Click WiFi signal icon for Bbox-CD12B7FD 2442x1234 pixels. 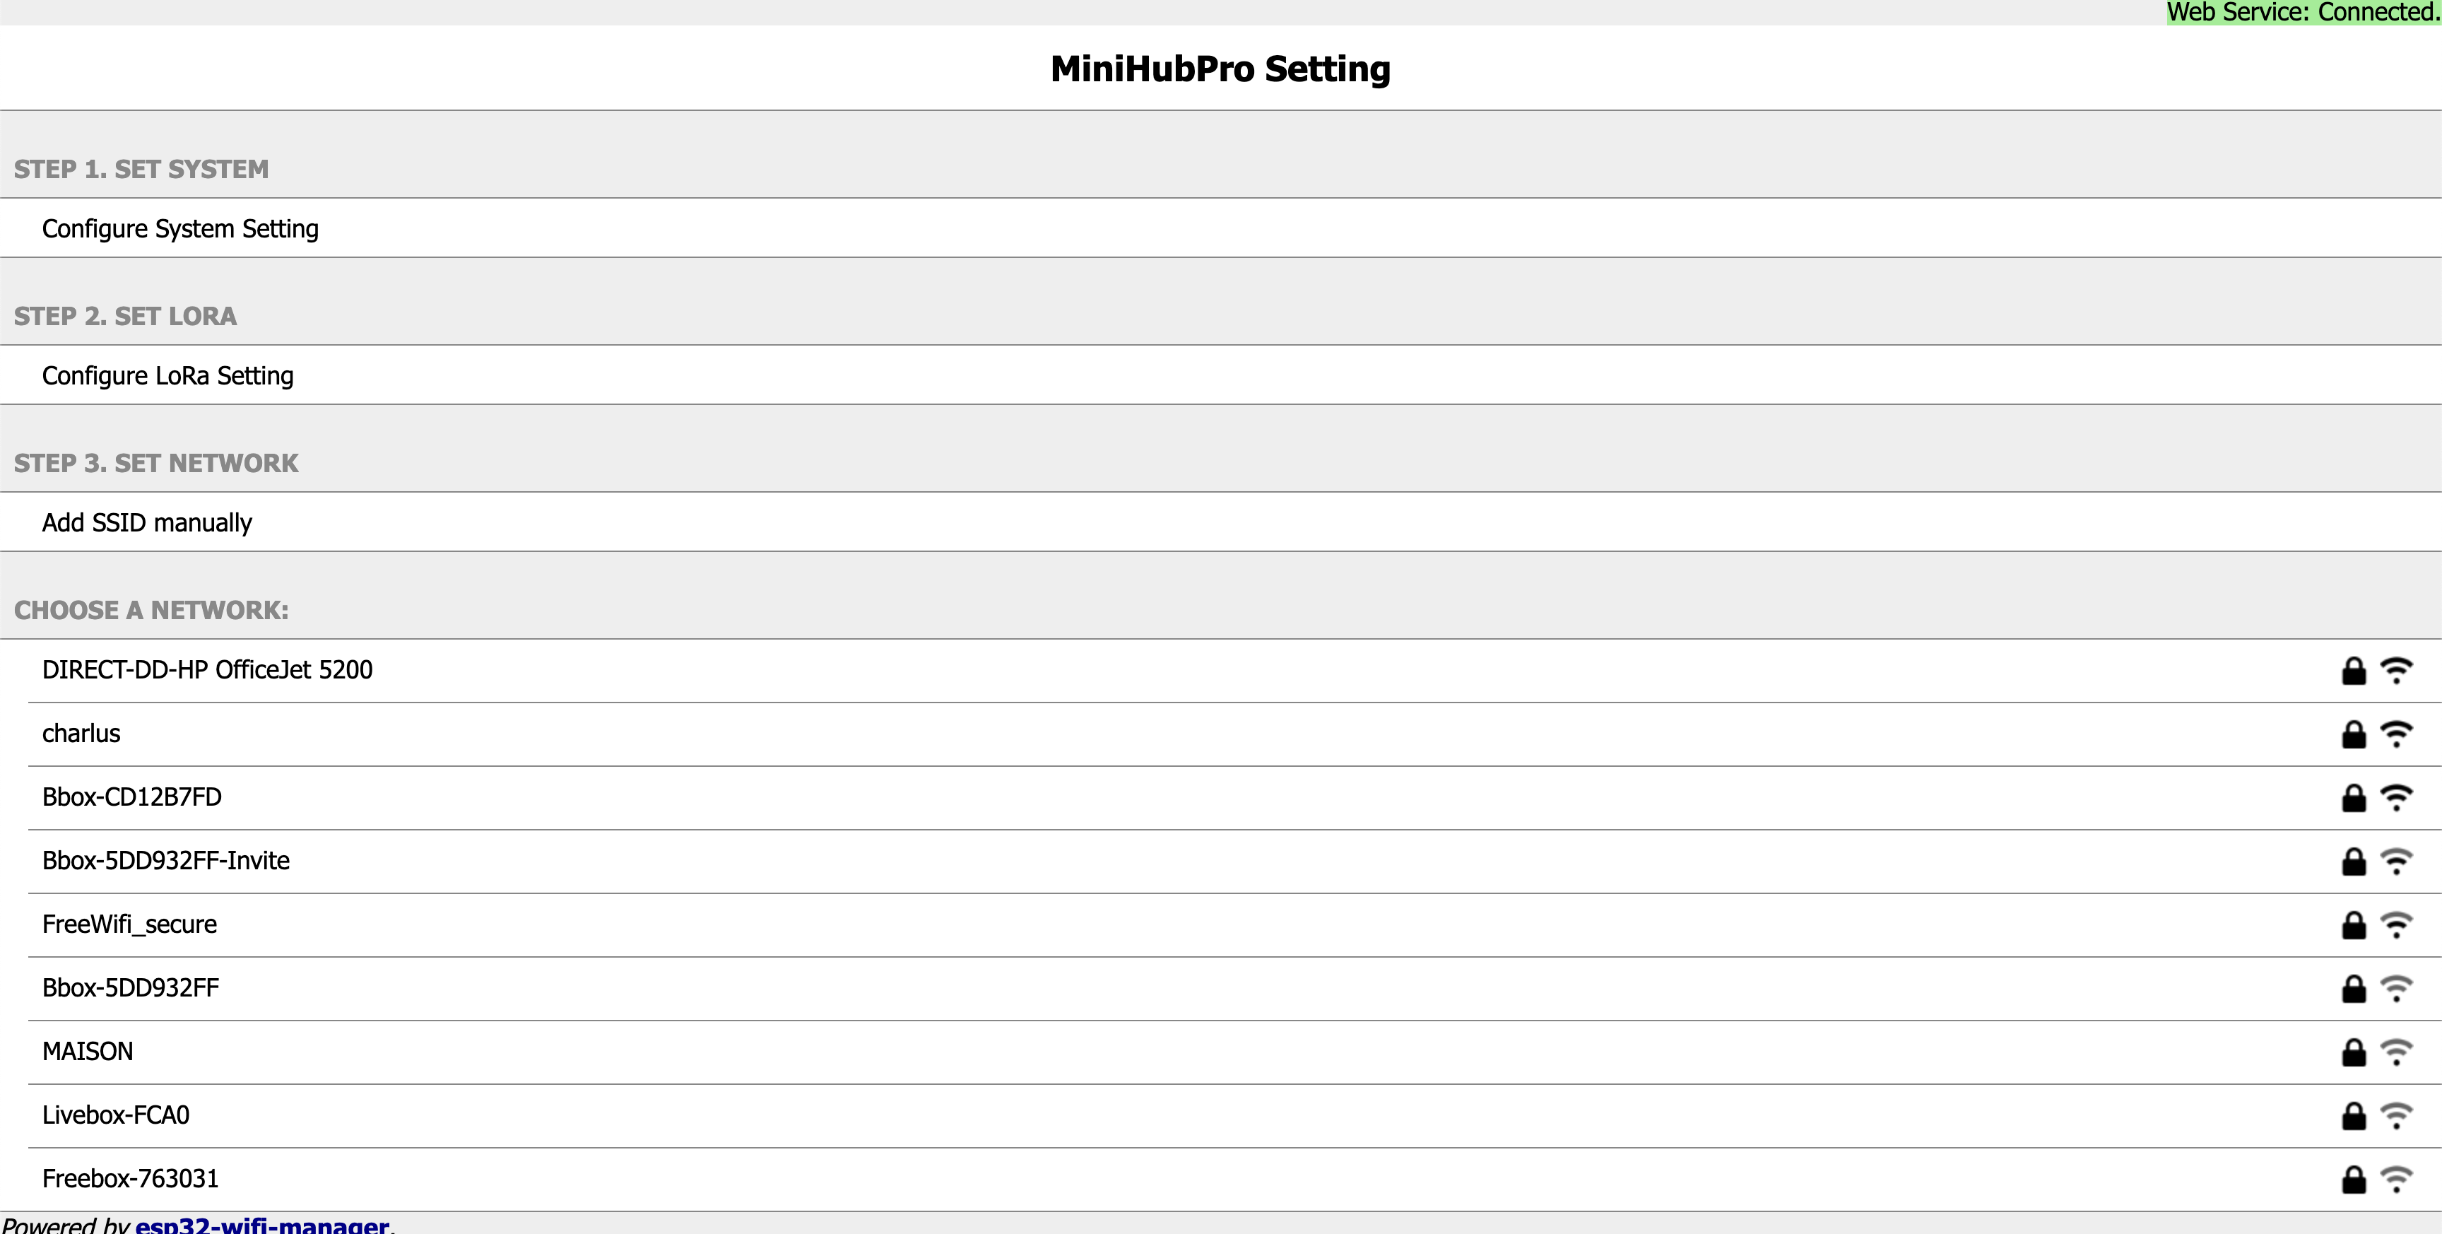pos(2395,798)
